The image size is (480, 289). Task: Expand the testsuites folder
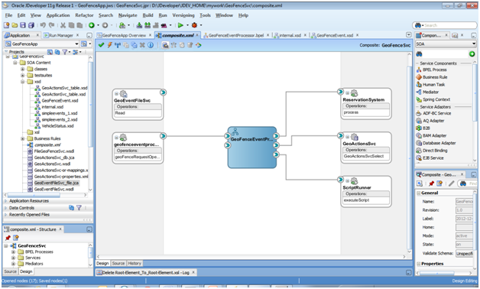pyautogui.click(x=22, y=76)
